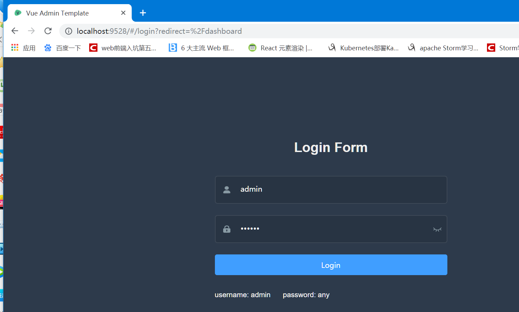519x312 pixels.
Task: Open the React 元素渲染 bookmark
Action: click(280, 48)
